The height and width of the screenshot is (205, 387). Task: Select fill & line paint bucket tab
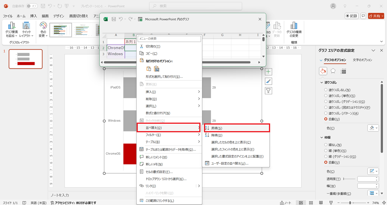click(x=323, y=71)
